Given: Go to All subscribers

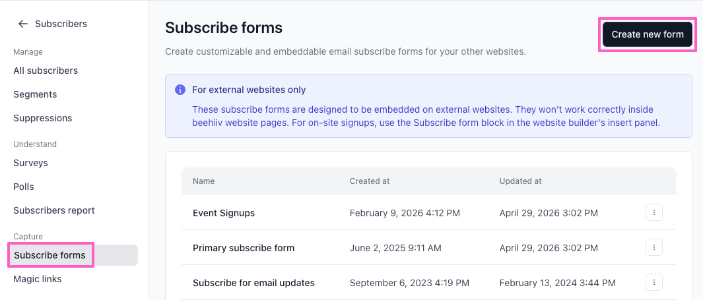Looking at the screenshot, I should coord(46,71).
